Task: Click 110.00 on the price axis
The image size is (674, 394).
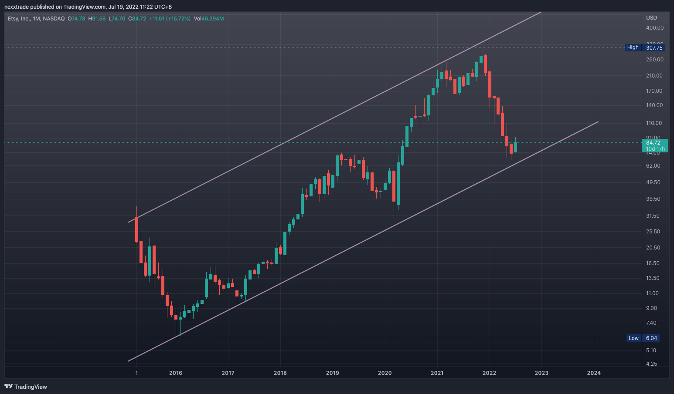Action: click(x=654, y=123)
